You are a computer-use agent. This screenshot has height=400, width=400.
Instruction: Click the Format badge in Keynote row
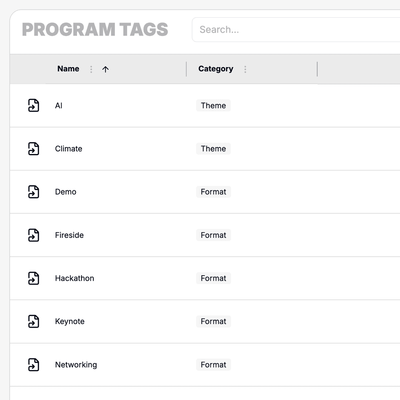click(214, 321)
